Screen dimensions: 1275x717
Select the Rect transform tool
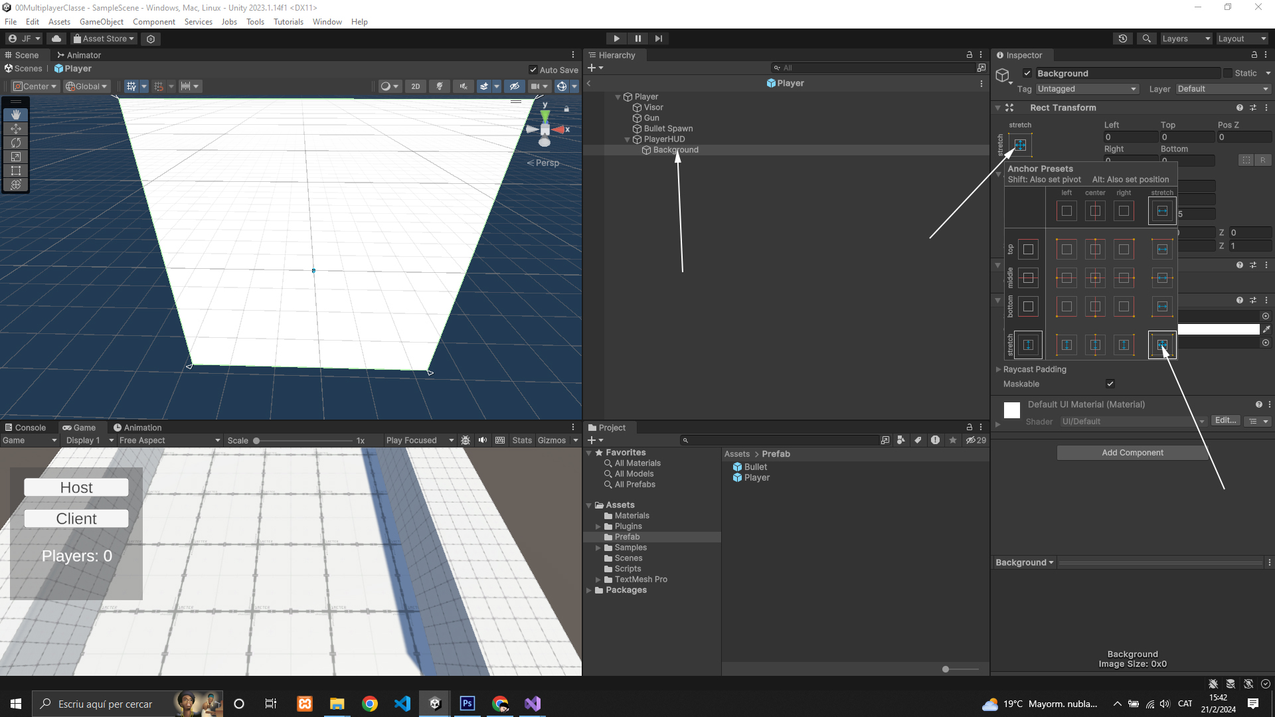click(x=16, y=171)
